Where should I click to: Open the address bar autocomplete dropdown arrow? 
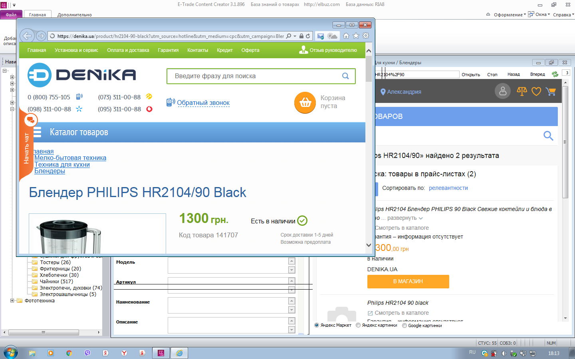point(295,36)
